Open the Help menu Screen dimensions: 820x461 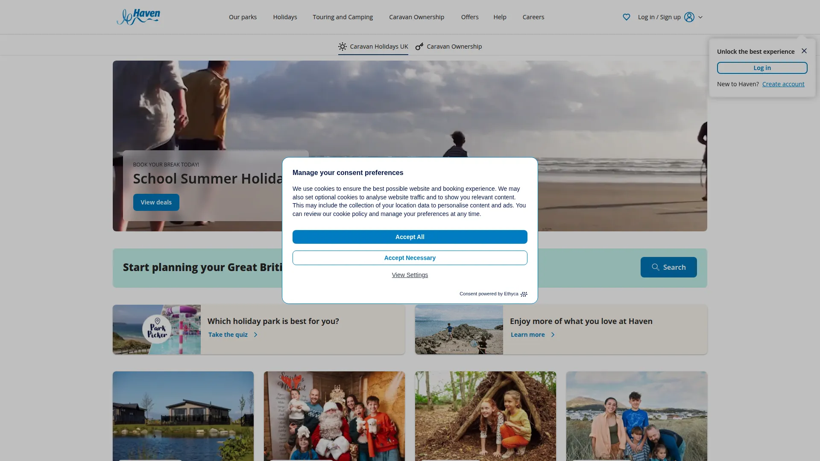click(500, 17)
